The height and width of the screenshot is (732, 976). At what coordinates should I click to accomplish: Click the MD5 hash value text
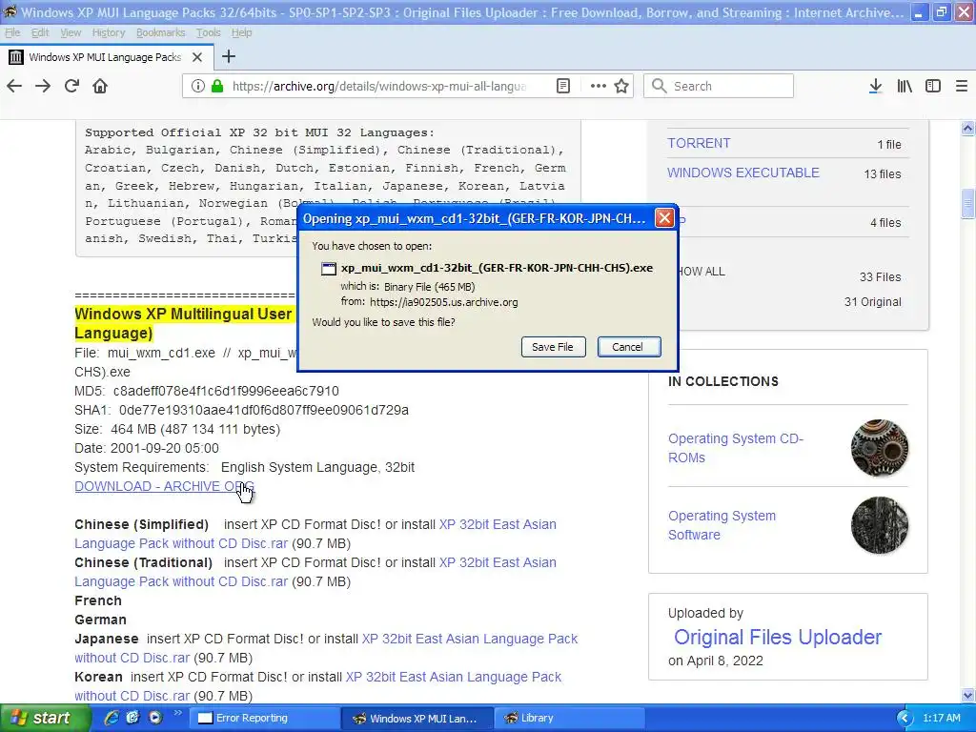(x=226, y=391)
